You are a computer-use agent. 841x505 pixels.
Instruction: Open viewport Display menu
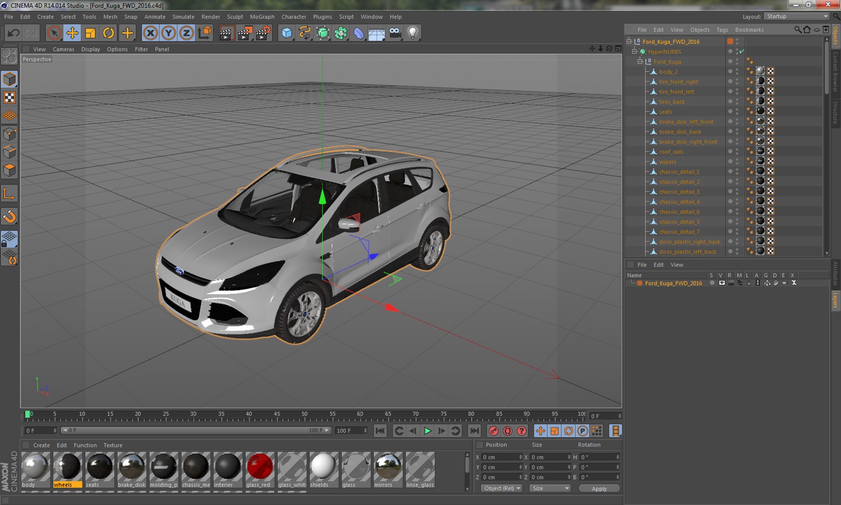(90, 49)
